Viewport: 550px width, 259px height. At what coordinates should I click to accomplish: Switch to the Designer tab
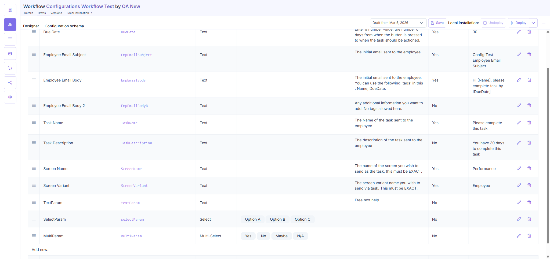coord(31,26)
